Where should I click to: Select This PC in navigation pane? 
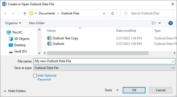(17, 33)
